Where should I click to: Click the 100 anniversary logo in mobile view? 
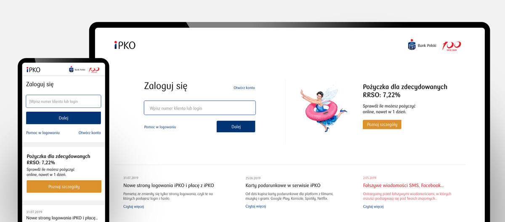coord(94,70)
